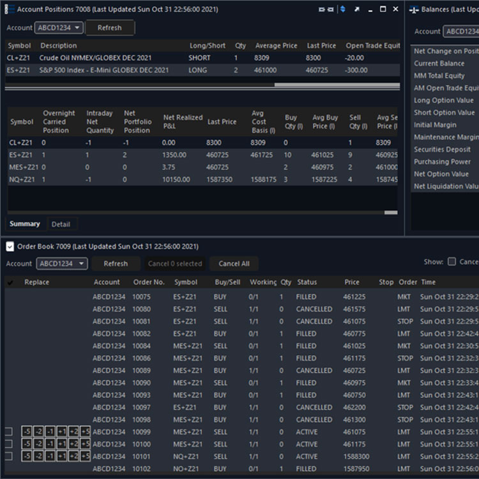Click -2 replace button for order 10099
The image size is (479, 479).
tap(38, 431)
